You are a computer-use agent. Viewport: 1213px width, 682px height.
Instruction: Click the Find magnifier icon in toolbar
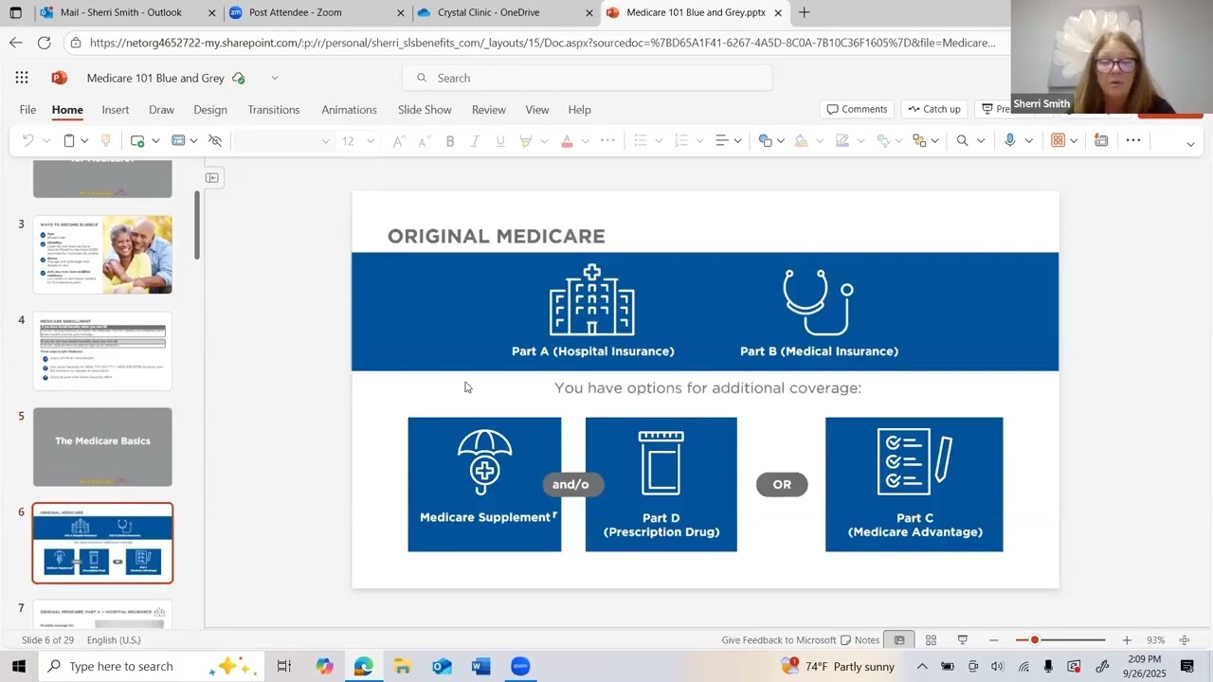[962, 140]
